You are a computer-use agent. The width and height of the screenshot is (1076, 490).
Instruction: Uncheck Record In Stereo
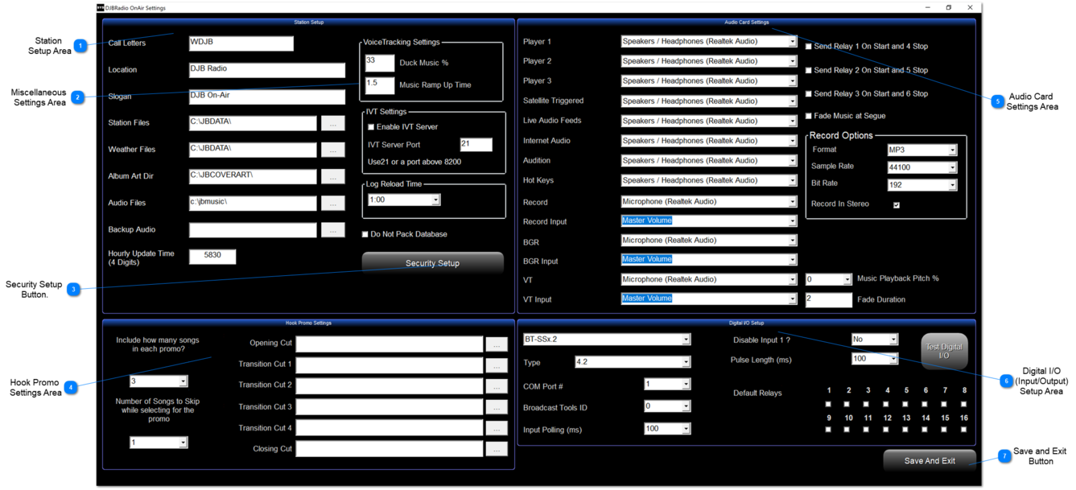(x=897, y=204)
